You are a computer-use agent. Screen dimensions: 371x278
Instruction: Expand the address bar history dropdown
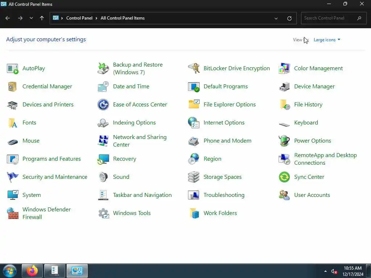click(x=276, y=18)
